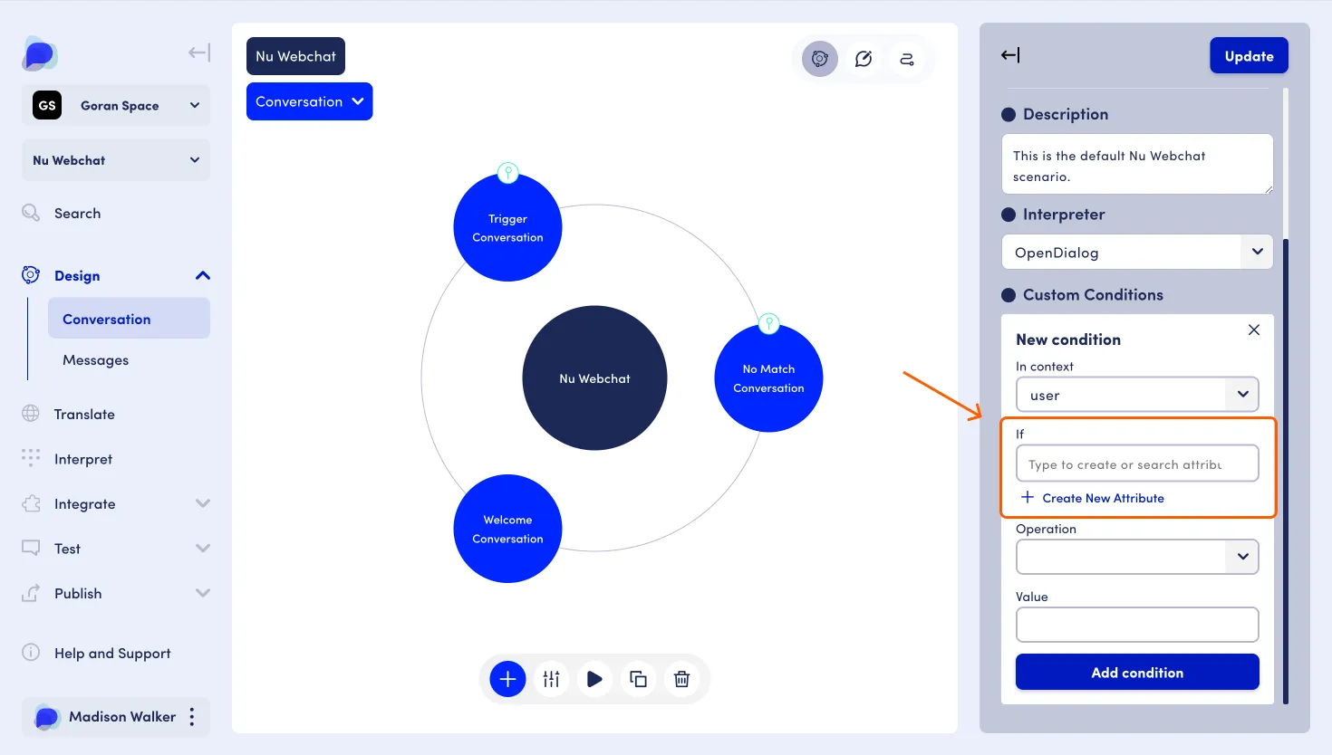Click Create New Attribute link

pyautogui.click(x=1092, y=498)
